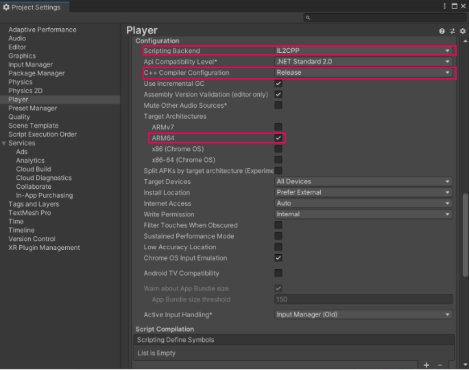The width and height of the screenshot is (469, 370).
Task: Open XR Plugin Management settings
Action: click(x=44, y=248)
